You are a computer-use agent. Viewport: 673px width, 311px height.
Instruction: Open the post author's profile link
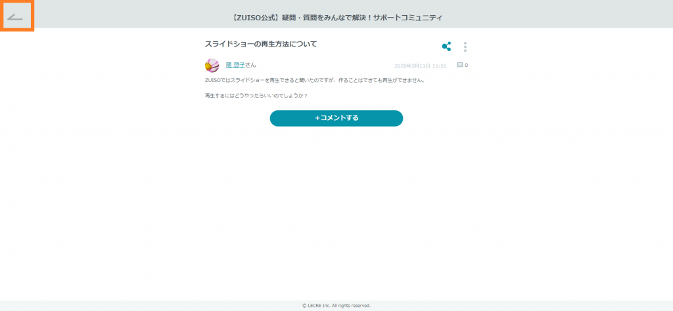click(x=235, y=65)
